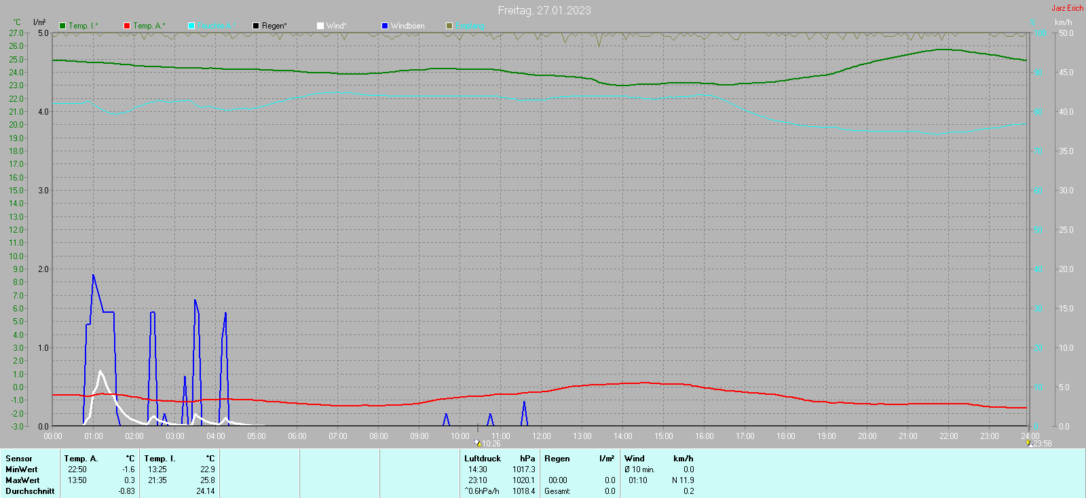Click the cyan Feuchte A. legend swatch
The height and width of the screenshot is (498, 1086).
[191, 26]
